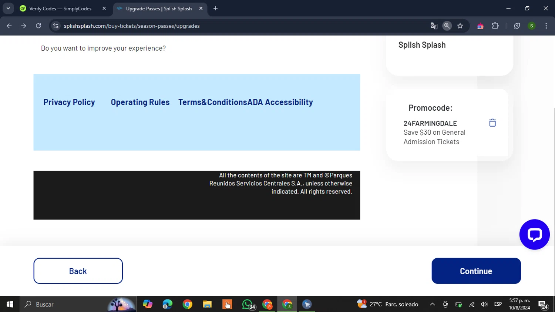555x312 pixels.
Task: Reload the page
Action: pyautogui.click(x=38, y=26)
